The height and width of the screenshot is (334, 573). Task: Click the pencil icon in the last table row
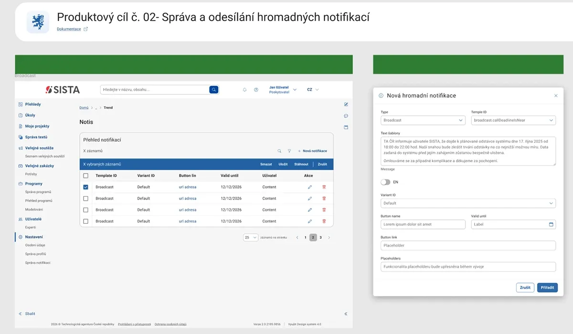pyautogui.click(x=309, y=221)
